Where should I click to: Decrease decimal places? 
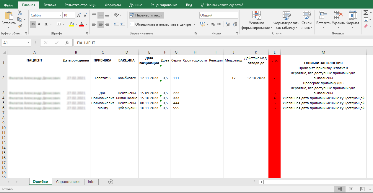pos(234,24)
